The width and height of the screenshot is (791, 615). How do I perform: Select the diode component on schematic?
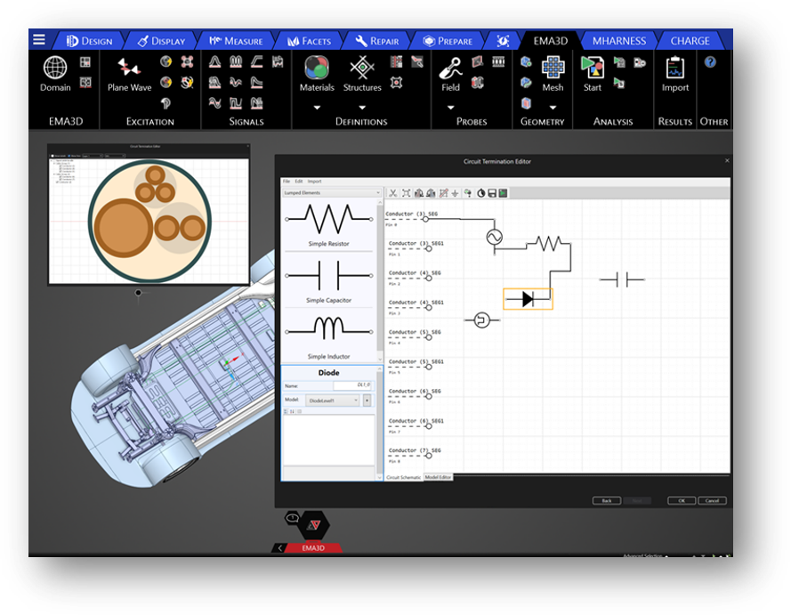click(528, 299)
